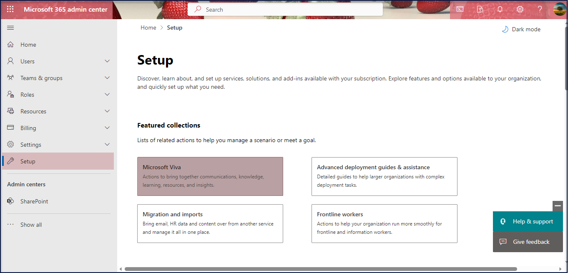This screenshot has height=273, width=568.
Task: Go back via the Home breadcrumb link
Action: click(x=148, y=27)
